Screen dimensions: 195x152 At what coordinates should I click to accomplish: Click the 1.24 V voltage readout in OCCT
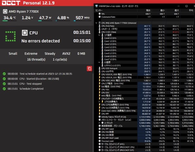point(27,18)
